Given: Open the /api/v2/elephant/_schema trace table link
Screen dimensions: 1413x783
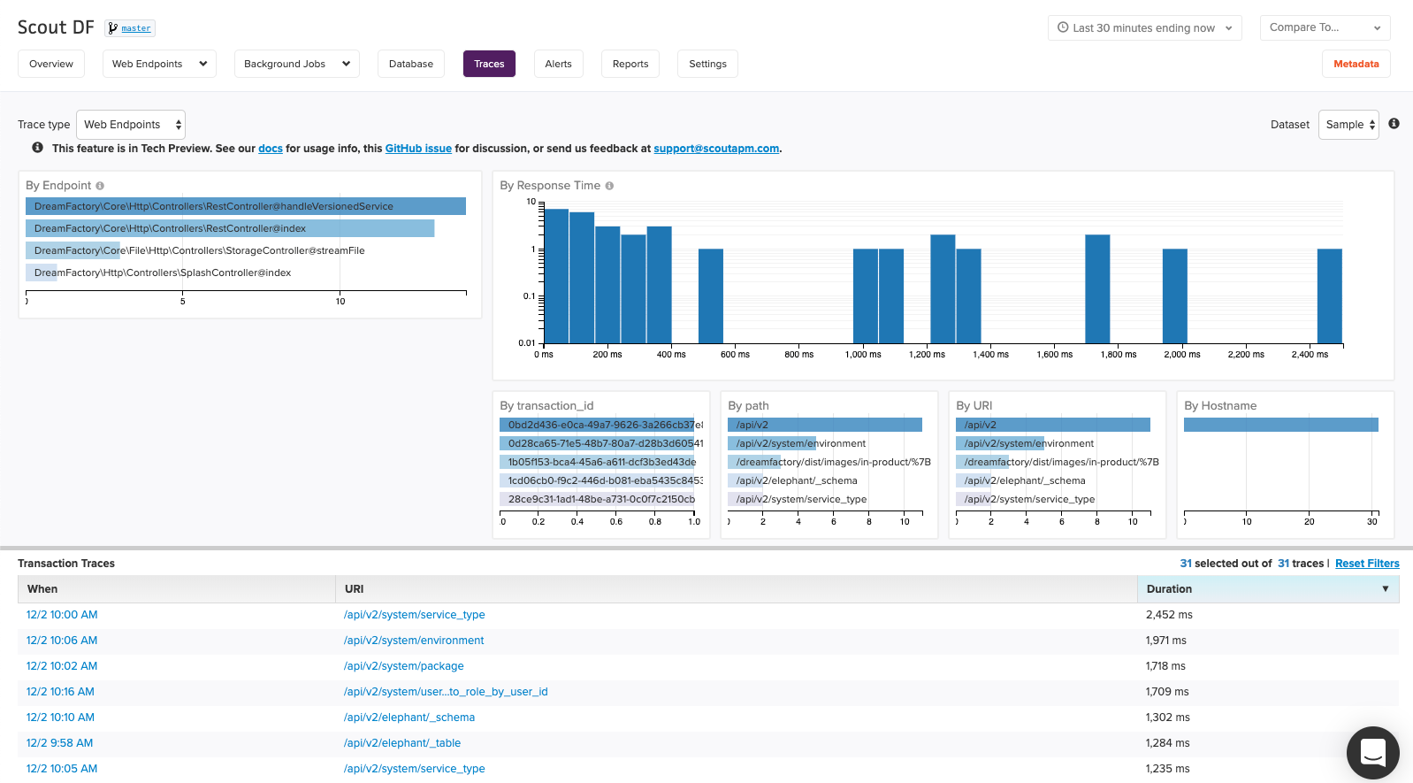Looking at the screenshot, I should tap(409, 718).
